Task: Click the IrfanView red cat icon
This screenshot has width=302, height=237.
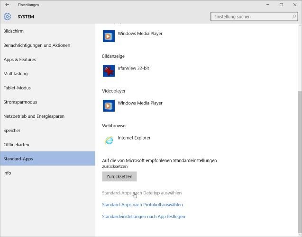Action: [x=109, y=71]
